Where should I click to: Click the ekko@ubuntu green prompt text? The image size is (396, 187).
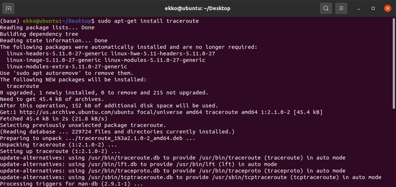click(39, 21)
